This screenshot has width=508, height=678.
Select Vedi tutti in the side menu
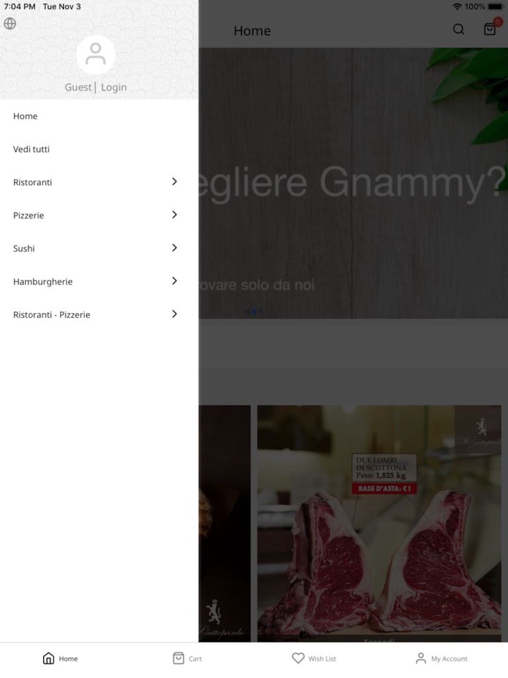99,149
